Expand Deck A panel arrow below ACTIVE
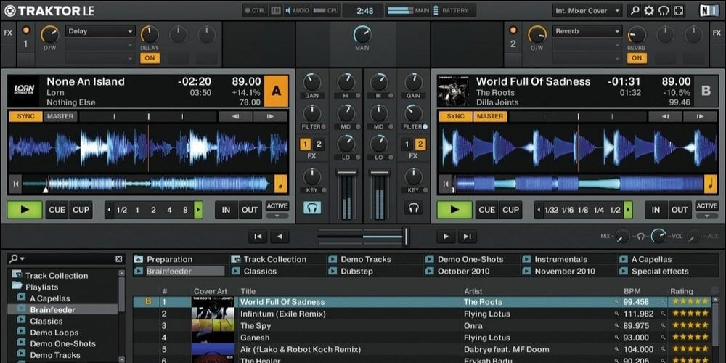Image resolution: width=726 pixels, height=363 pixels. pyautogui.click(x=277, y=216)
